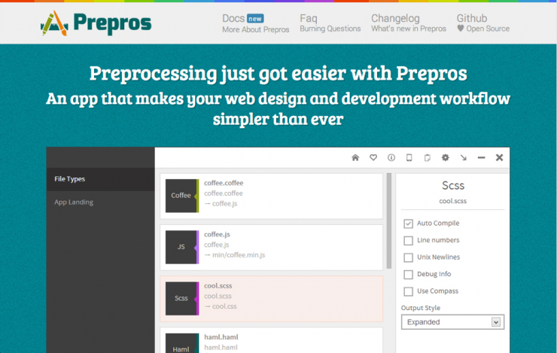Image resolution: width=557 pixels, height=353 pixels.
Task: Select File Types in the sidebar
Action: [101, 179]
